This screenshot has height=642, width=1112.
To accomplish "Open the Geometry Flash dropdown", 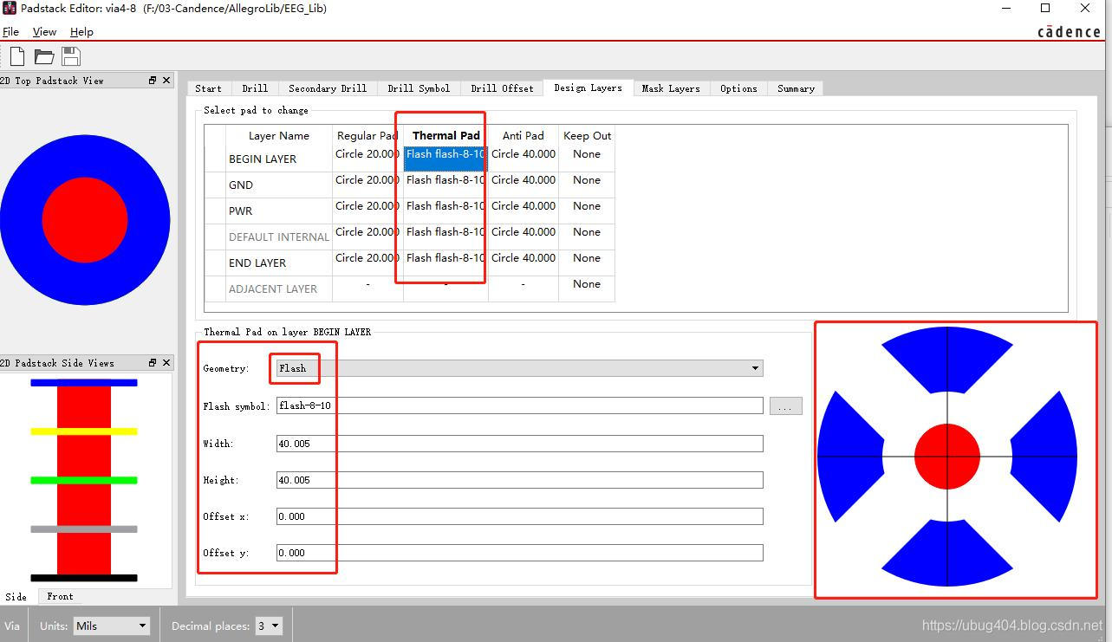I will [519, 368].
